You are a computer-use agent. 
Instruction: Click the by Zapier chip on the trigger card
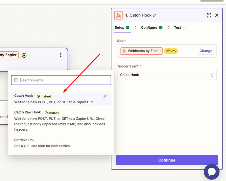click(9, 55)
